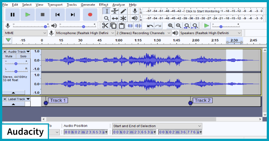
Task: Click Click to Start Monitoring meter
Action: pyautogui.click(x=202, y=11)
